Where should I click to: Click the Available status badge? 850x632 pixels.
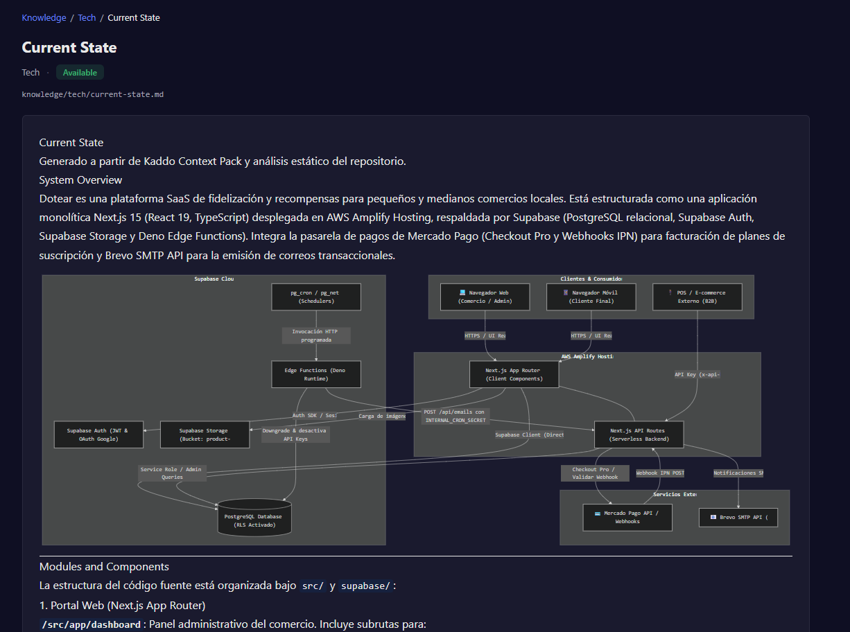pyautogui.click(x=80, y=72)
